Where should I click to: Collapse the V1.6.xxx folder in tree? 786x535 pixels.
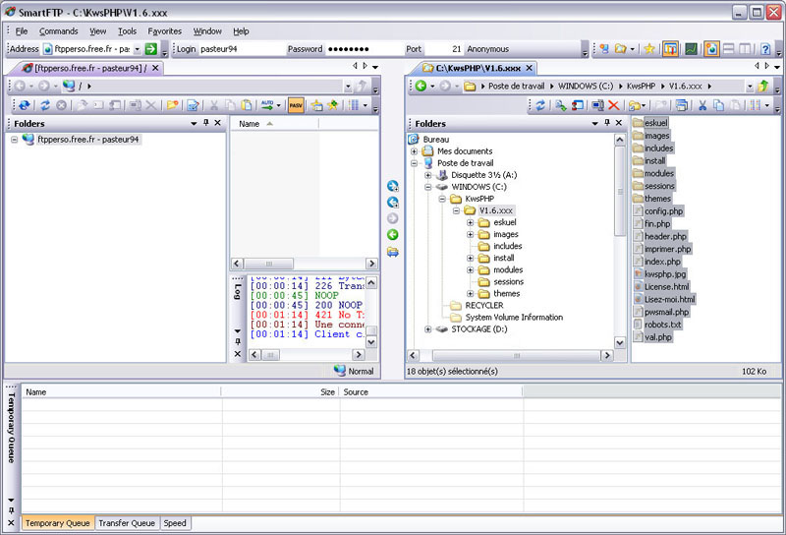click(x=456, y=210)
